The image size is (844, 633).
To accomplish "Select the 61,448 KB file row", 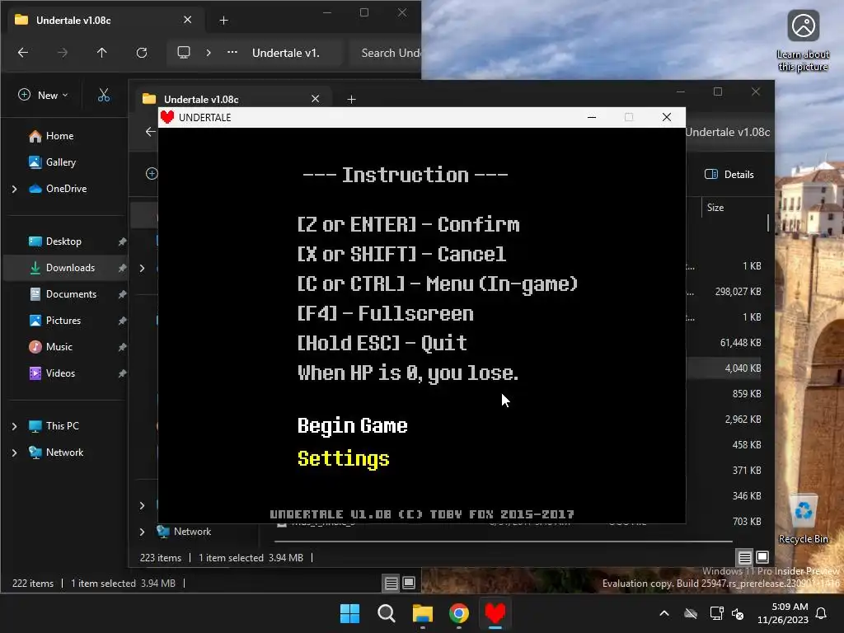I will 725,342.
